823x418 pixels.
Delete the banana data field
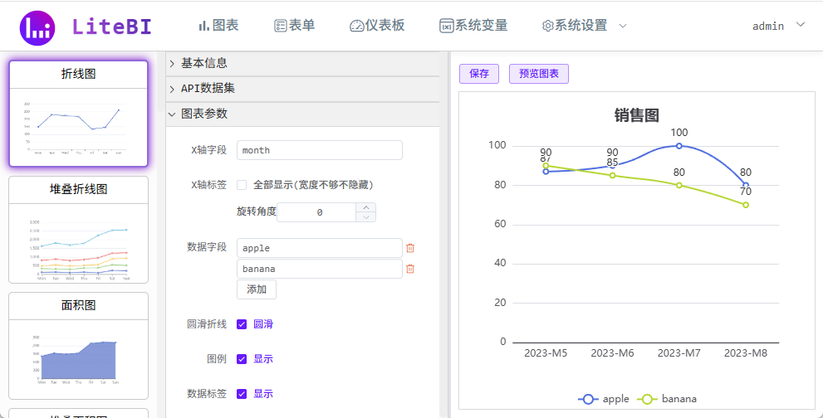410,269
